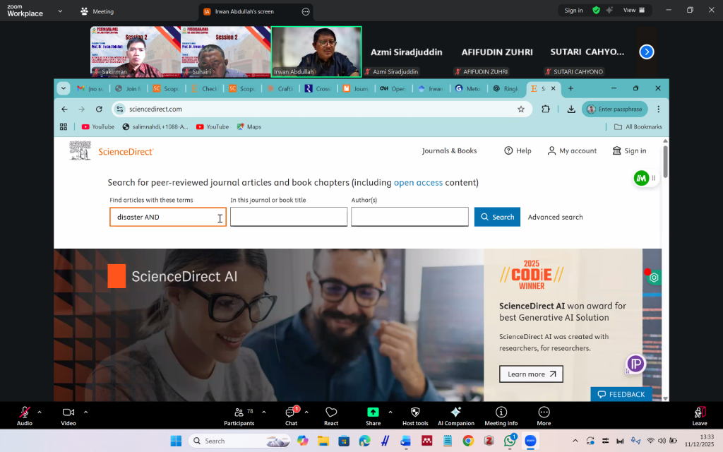Open the Meeting info icon

pos(501,413)
